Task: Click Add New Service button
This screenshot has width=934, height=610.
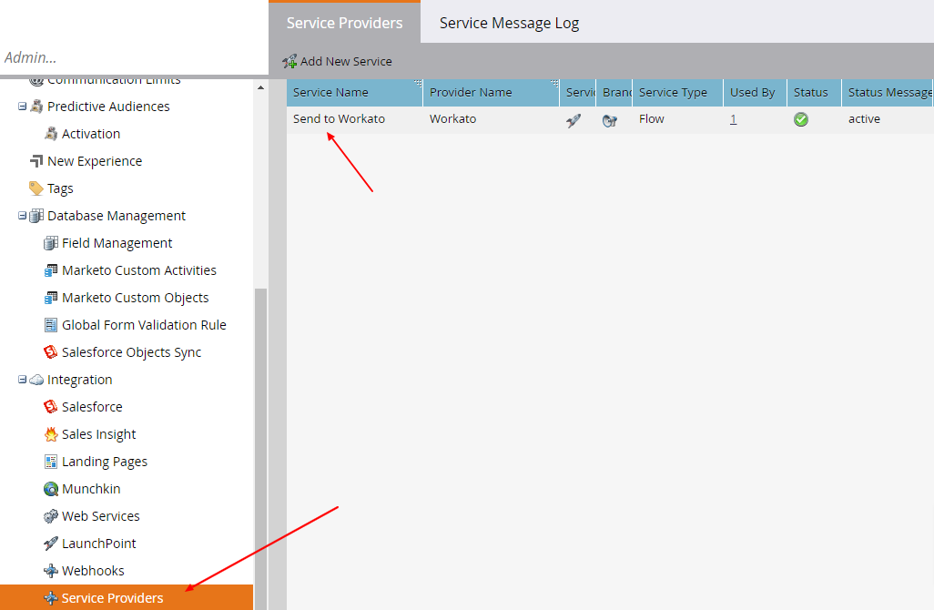Action: (x=338, y=61)
